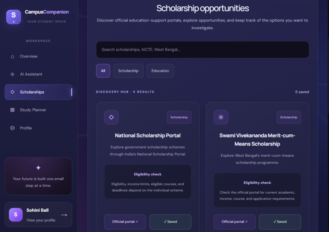Click the AI Assistant asterisk icon
Screen dimensions: 329x232
tap(12, 74)
